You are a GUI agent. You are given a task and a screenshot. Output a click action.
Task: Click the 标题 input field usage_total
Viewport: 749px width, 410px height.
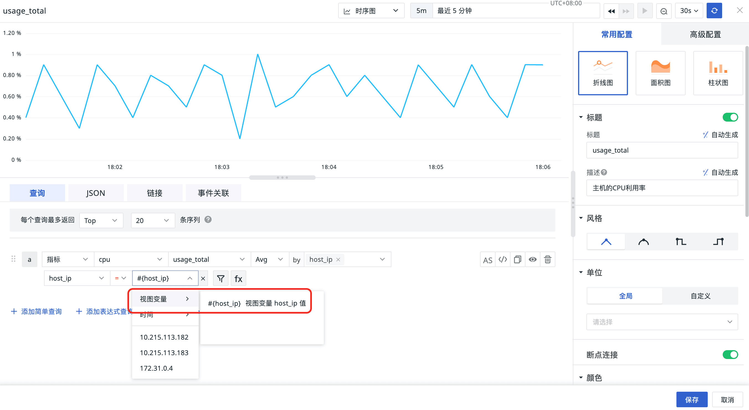662,150
